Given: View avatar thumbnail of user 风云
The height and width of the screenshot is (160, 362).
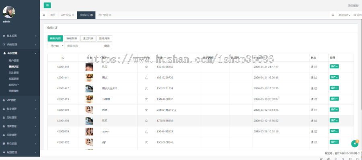Looking at the screenshot, I should point(89,67).
